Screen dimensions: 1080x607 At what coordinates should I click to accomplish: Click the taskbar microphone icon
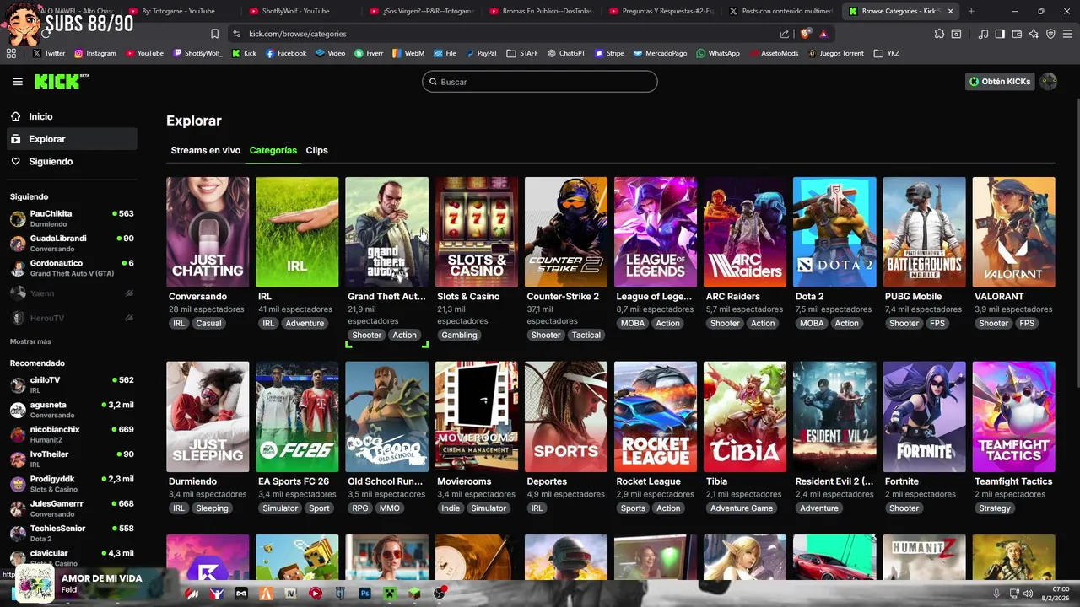pos(996,594)
